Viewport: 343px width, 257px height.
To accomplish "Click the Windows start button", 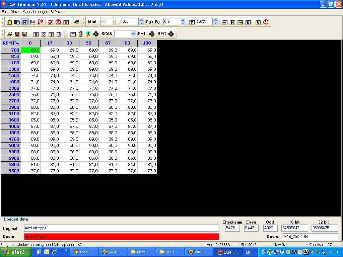I will click(x=16, y=252).
